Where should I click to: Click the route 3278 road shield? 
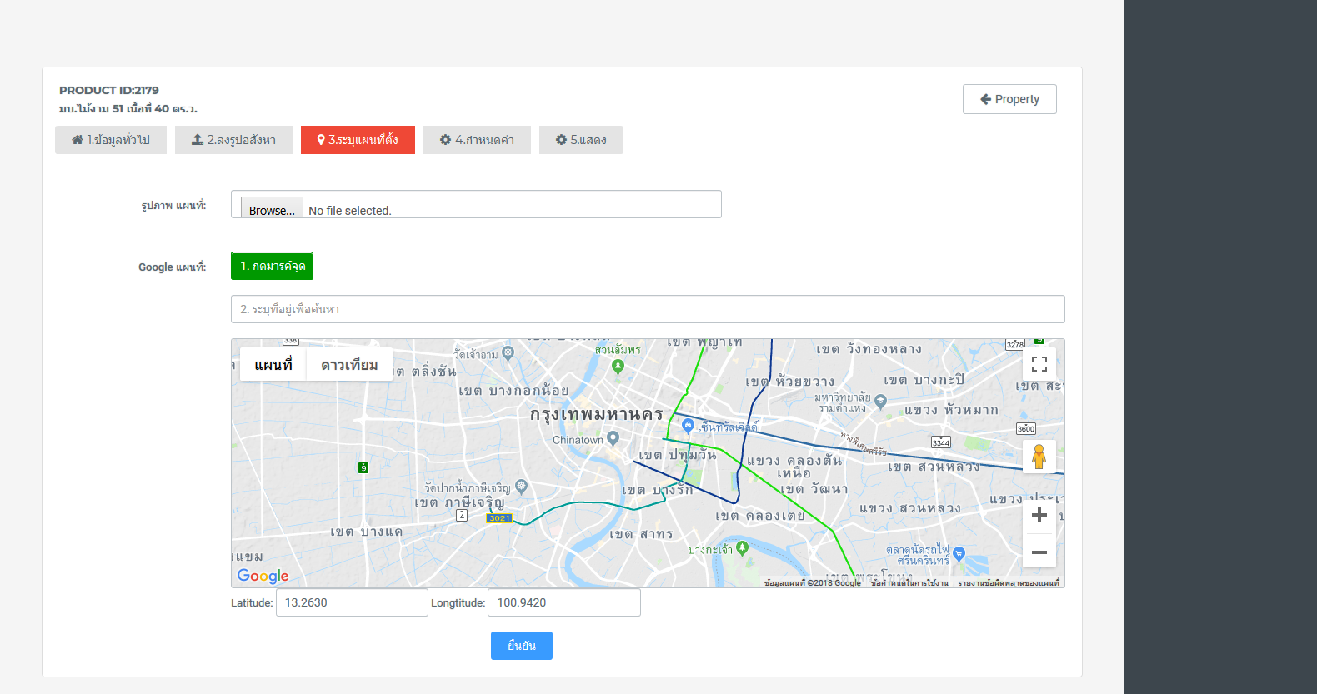[1015, 344]
